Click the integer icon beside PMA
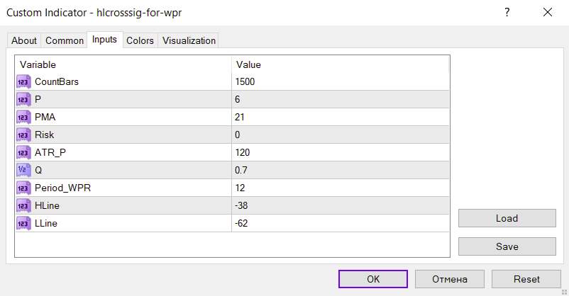Image resolution: width=569 pixels, height=296 pixels. [x=23, y=117]
